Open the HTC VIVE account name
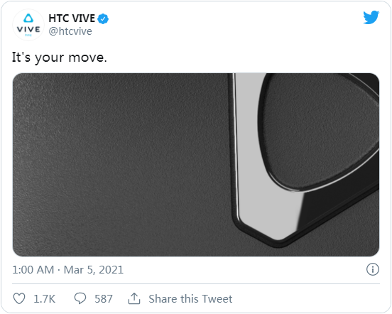 tap(72, 18)
